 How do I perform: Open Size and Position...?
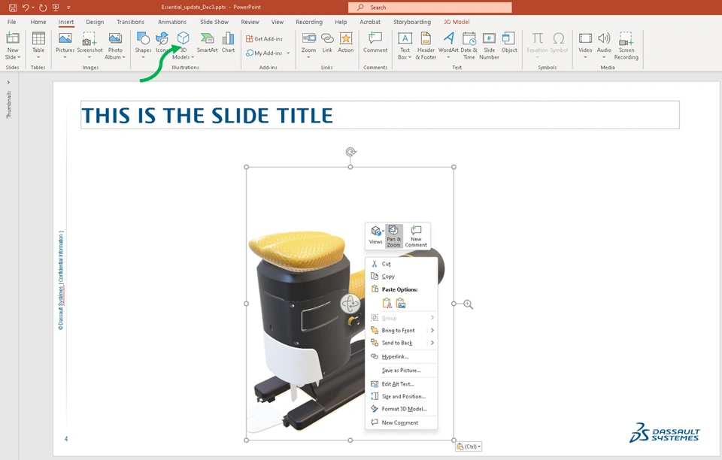click(401, 397)
